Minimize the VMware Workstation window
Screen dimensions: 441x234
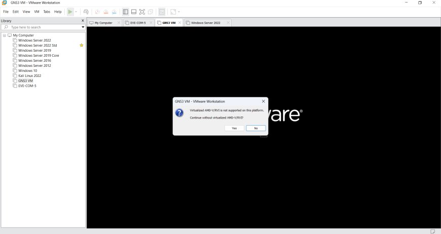[407, 3]
